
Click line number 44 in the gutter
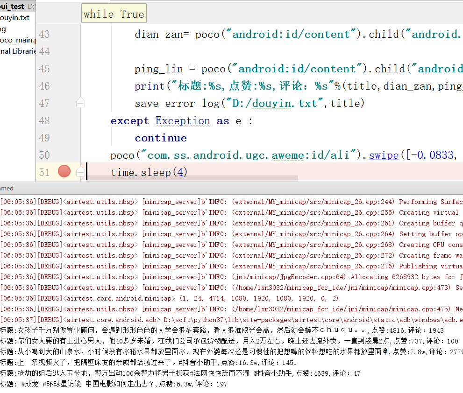pyautogui.click(x=44, y=52)
